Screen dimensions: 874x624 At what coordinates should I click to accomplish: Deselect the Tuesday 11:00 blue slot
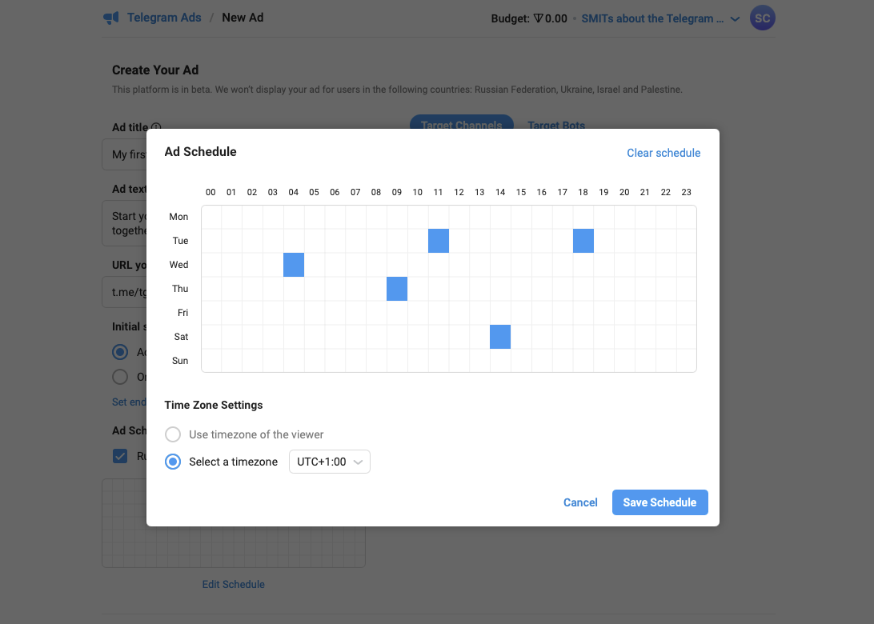point(439,241)
